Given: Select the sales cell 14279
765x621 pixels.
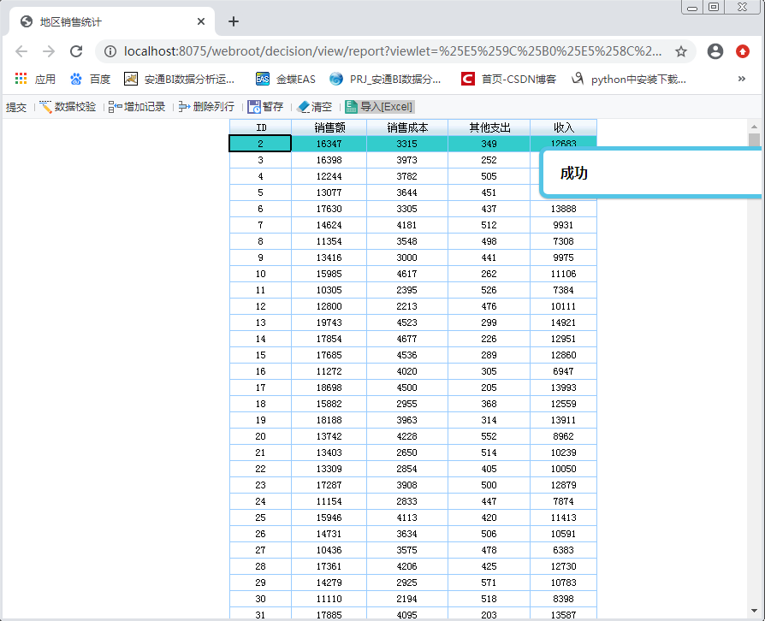Looking at the screenshot, I should pos(329,583).
